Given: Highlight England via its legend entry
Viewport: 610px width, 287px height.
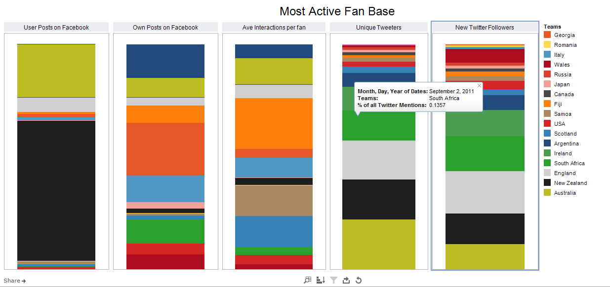Looking at the screenshot, I should pyautogui.click(x=547, y=173).
